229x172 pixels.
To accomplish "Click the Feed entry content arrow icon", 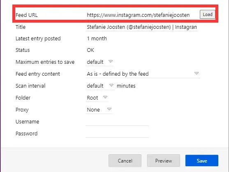I will click(x=197, y=73).
